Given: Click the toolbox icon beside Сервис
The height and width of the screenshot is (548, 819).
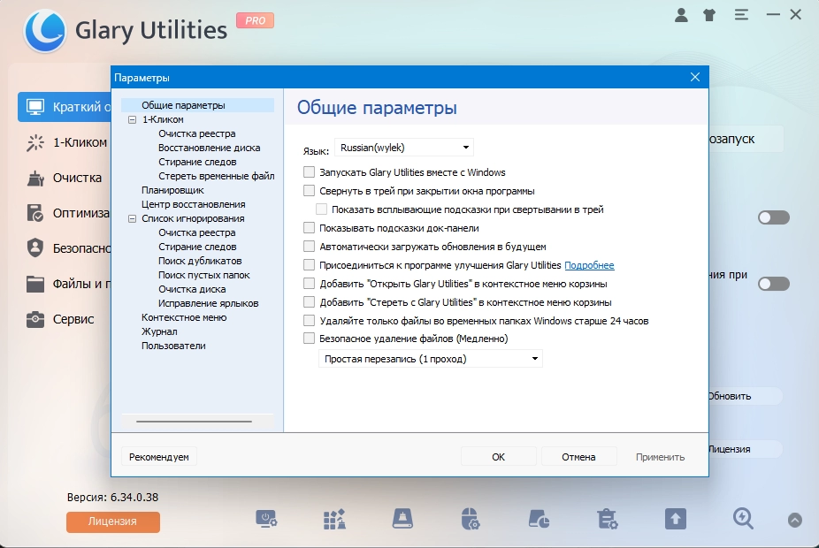Looking at the screenshot, I should point(35,319).
